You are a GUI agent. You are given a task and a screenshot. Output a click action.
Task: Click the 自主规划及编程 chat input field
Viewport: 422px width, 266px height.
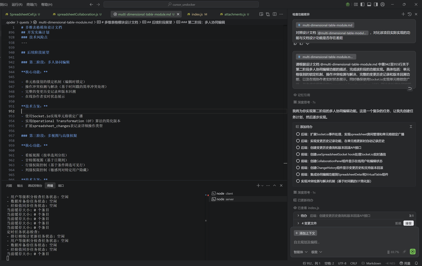click(352, 242)
